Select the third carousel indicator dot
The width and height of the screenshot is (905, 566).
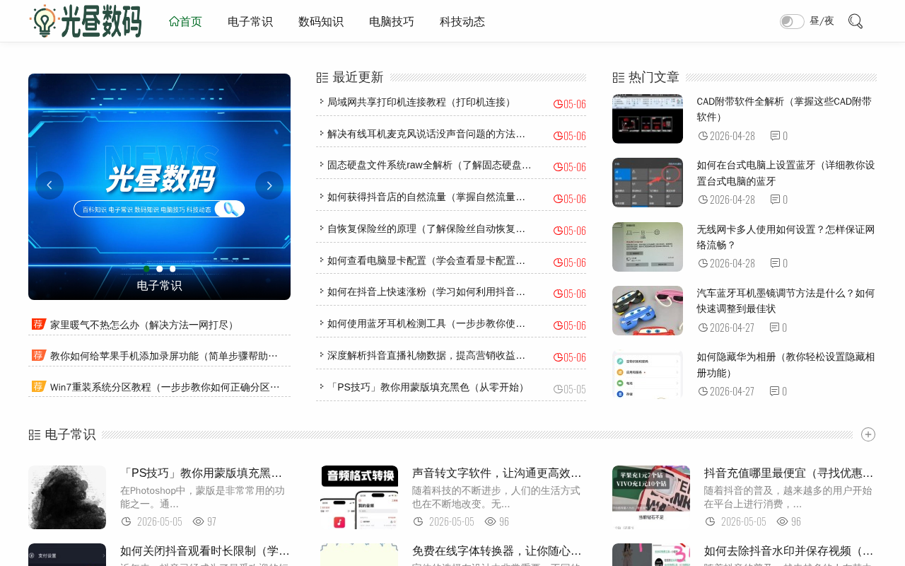tap(173, 269)
